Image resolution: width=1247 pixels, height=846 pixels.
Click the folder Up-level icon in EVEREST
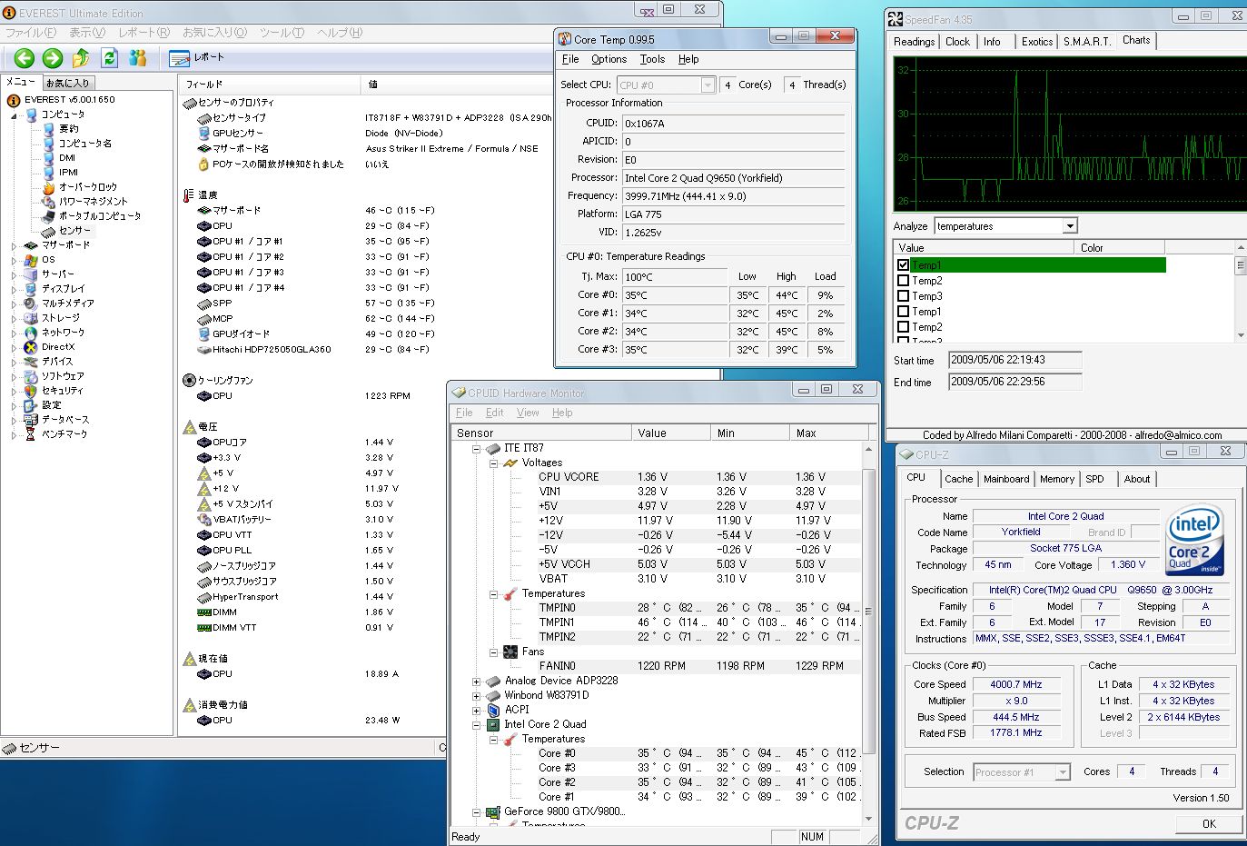pos(81,58)
